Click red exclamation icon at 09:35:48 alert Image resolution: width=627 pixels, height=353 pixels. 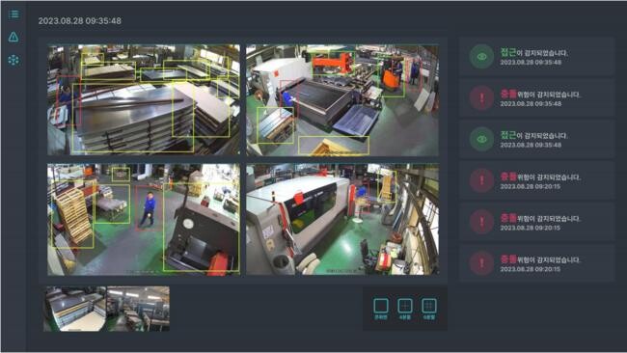point(481,97)
